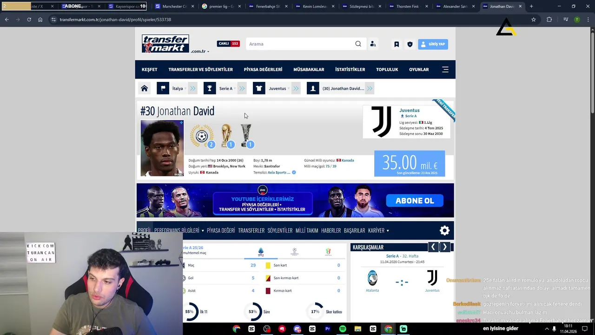
Task: Click the Juventus crest in fixtures box
Action: 432,278
